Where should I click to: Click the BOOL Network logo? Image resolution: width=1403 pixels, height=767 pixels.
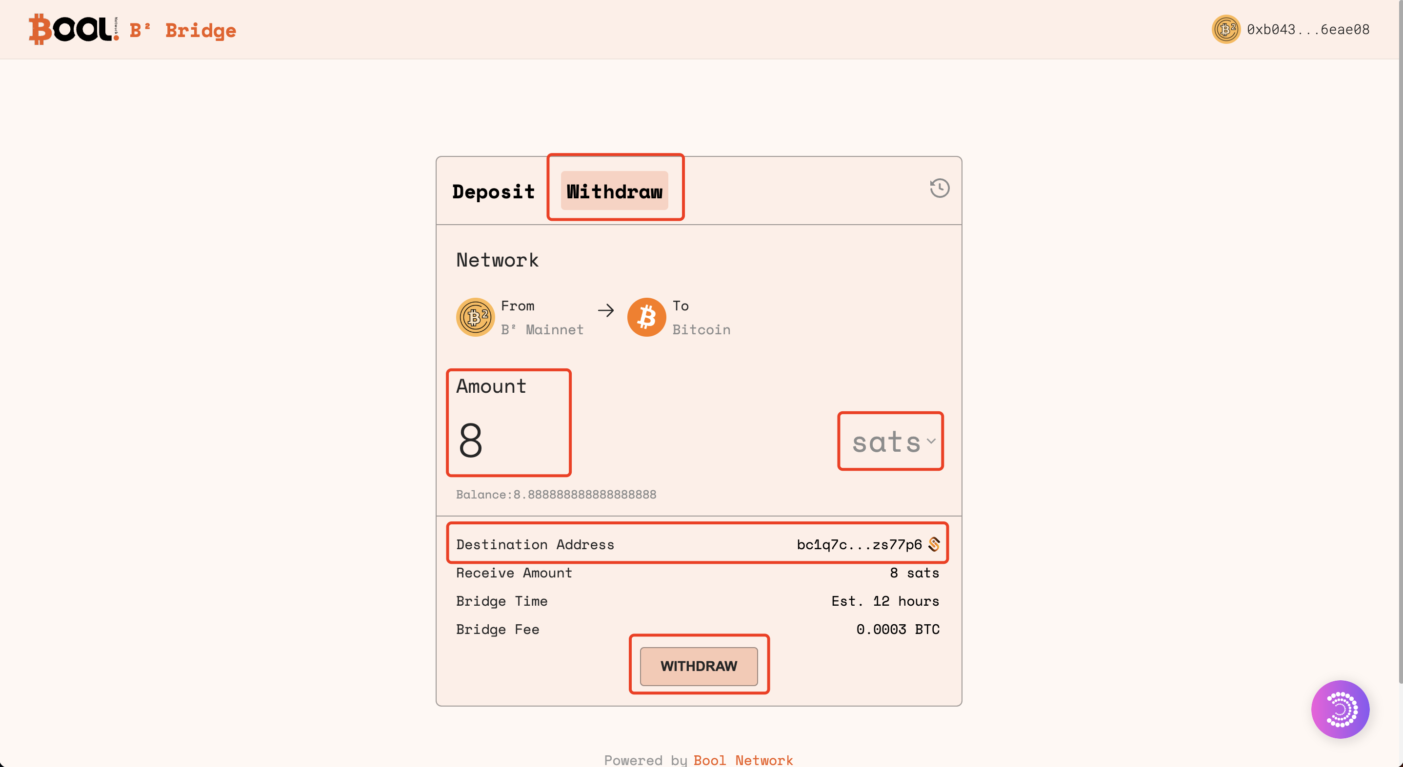pyautogui.click(x=73, y=29)
